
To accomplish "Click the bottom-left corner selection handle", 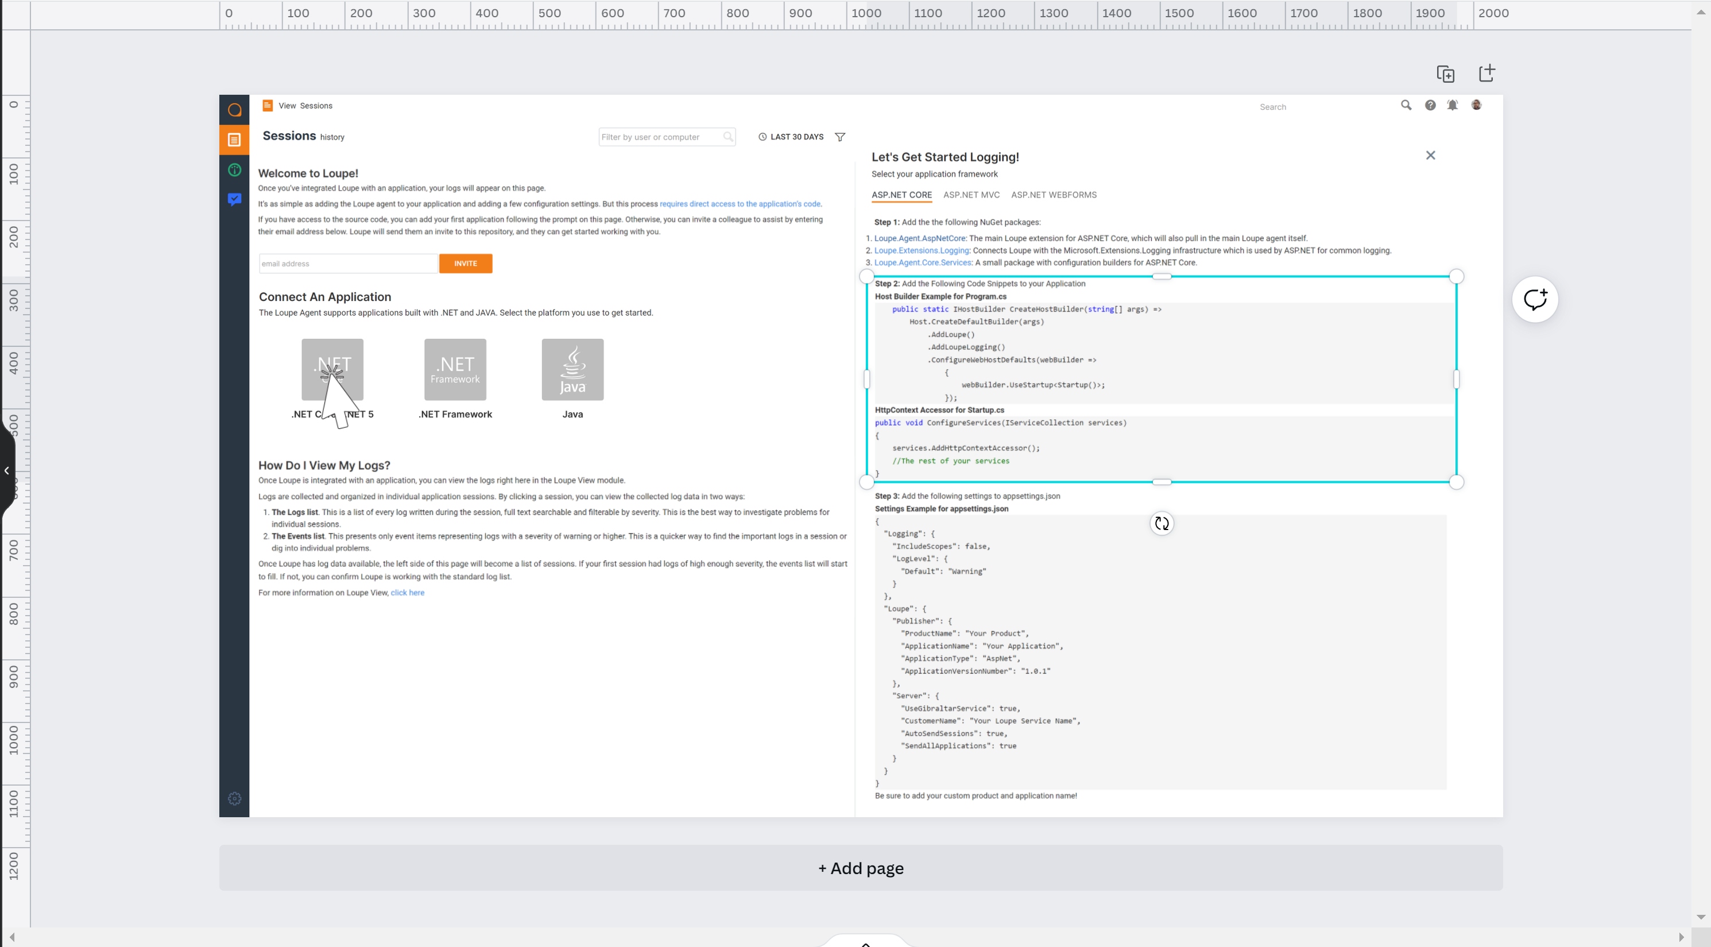I will [867, 482].
